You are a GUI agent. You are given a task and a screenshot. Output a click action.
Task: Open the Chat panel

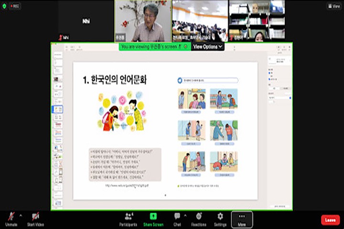tap(177, 217)
